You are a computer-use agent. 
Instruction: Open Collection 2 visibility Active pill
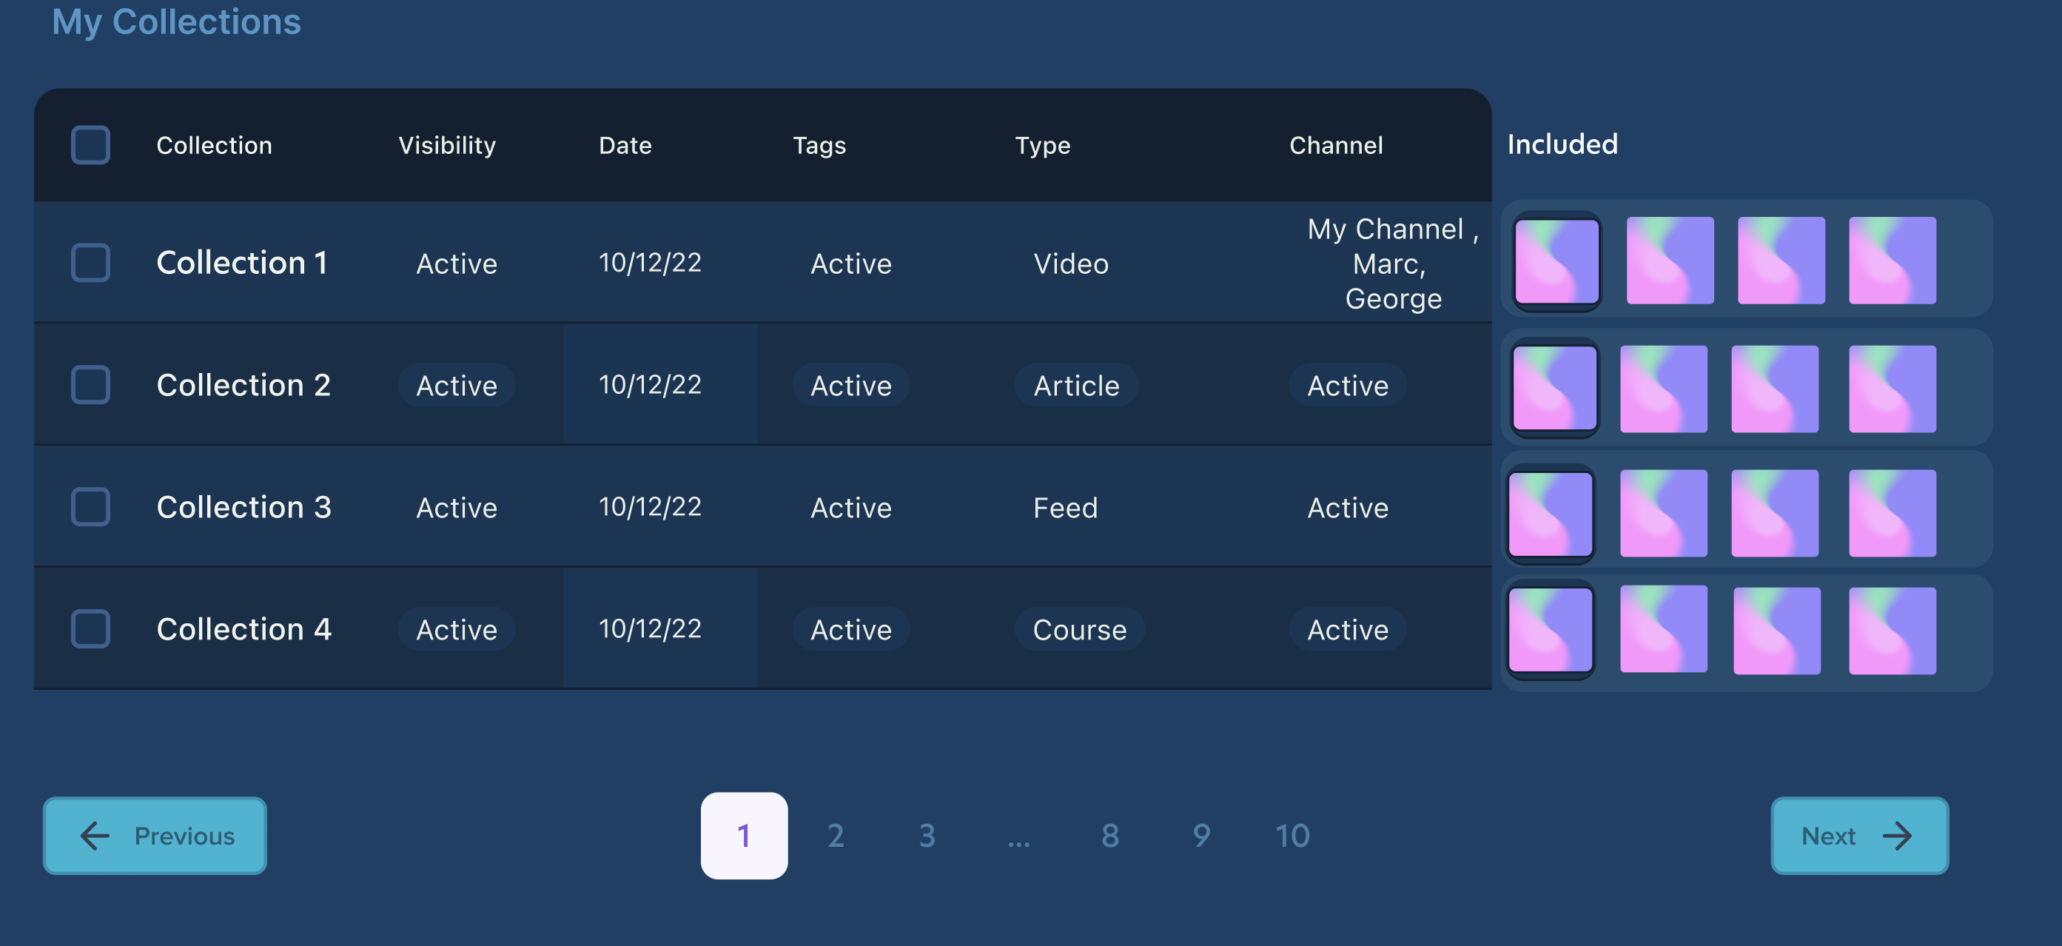pyautogui.click(x=456, y=385)
